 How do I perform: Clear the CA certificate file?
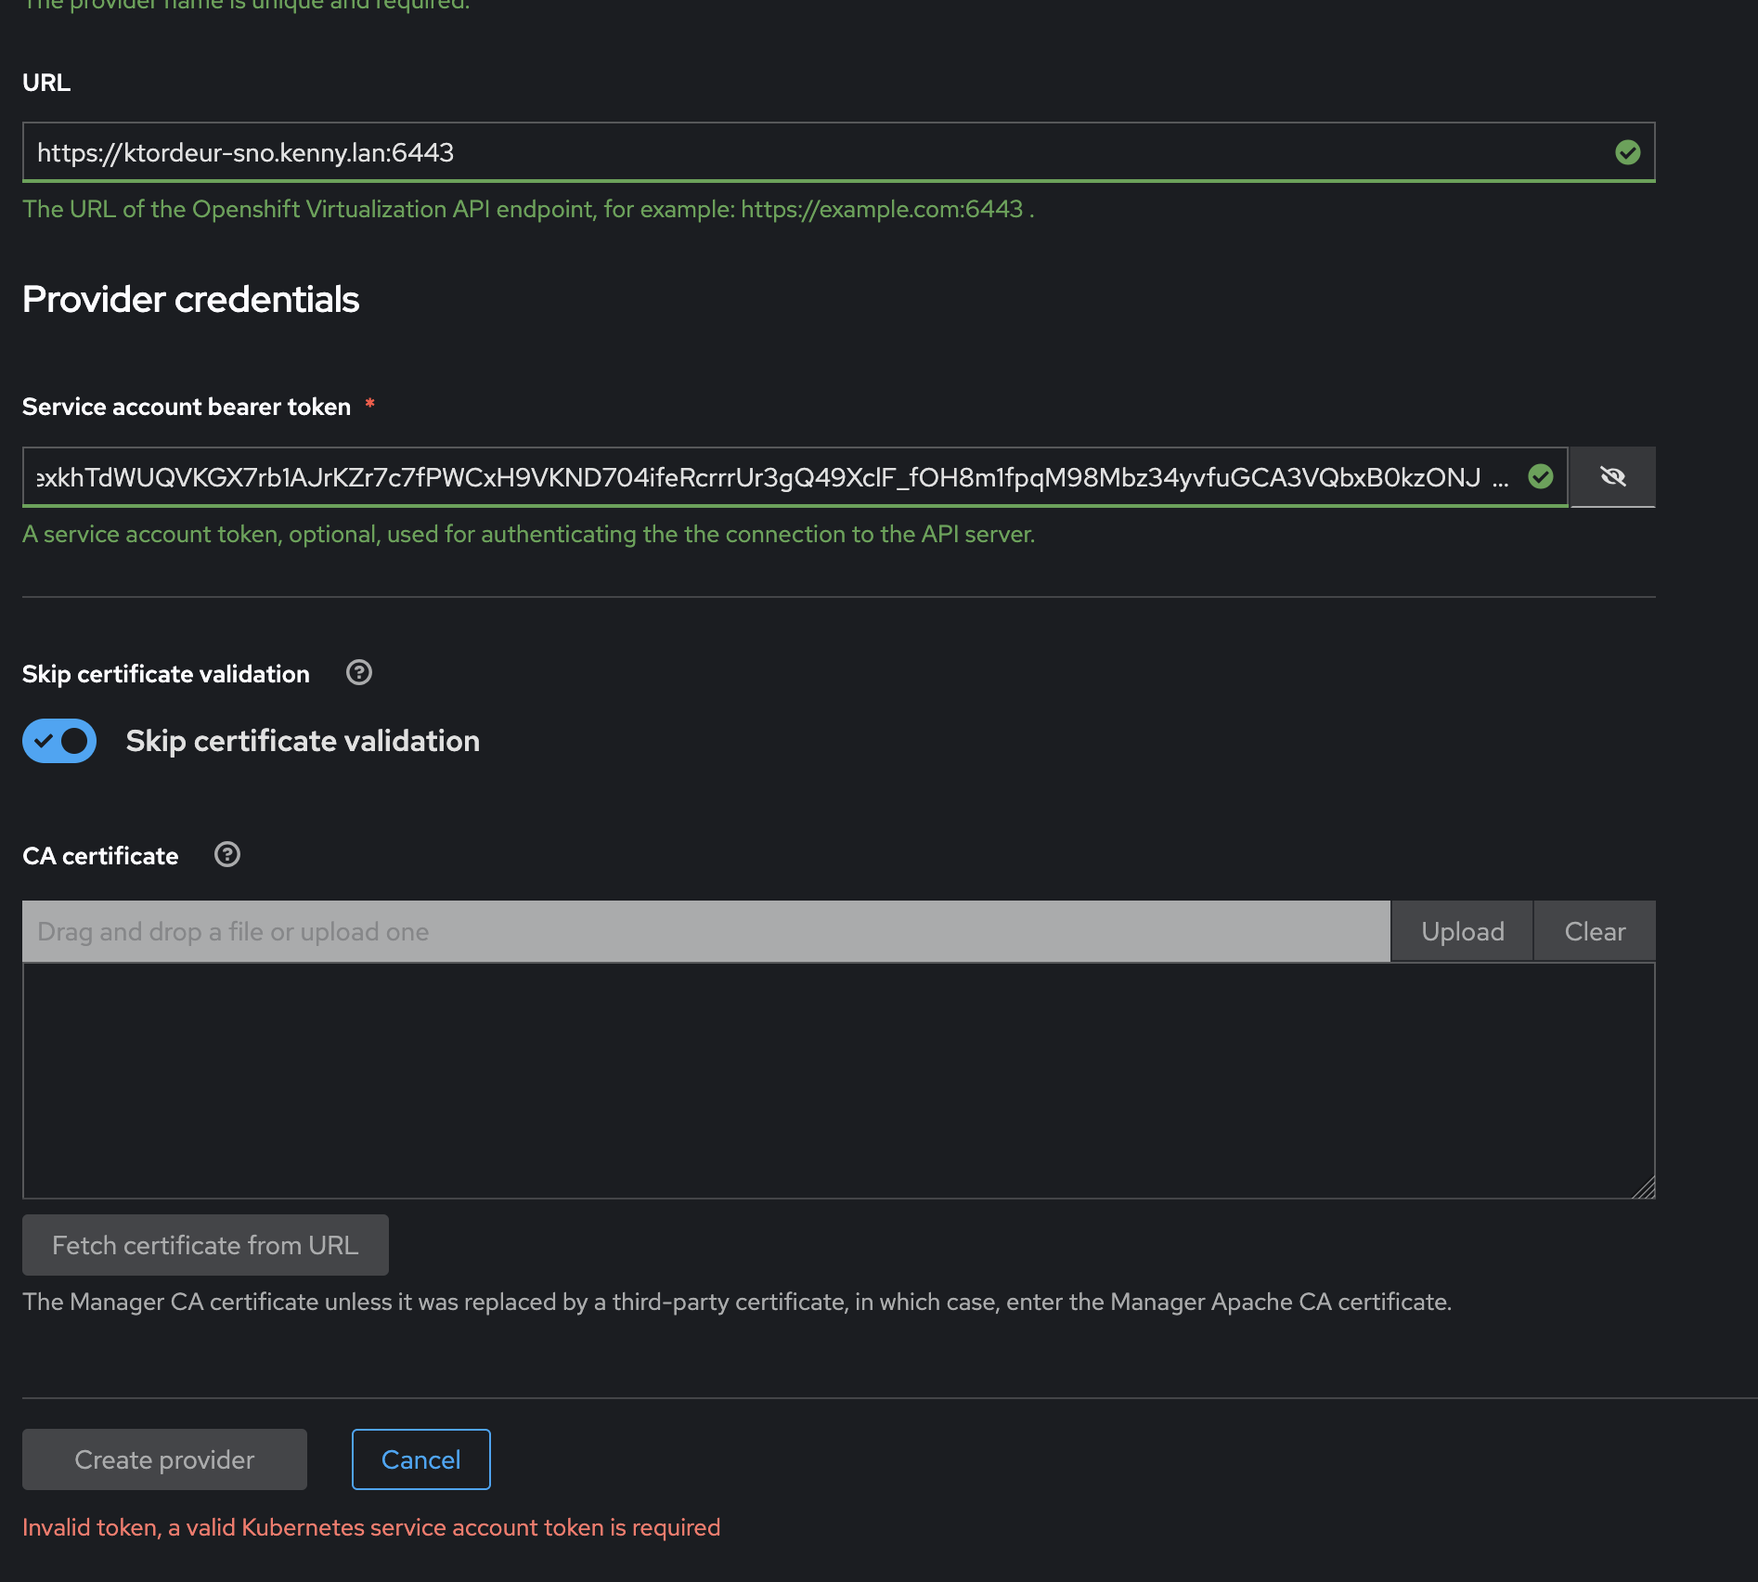[x=1595, y=931]
